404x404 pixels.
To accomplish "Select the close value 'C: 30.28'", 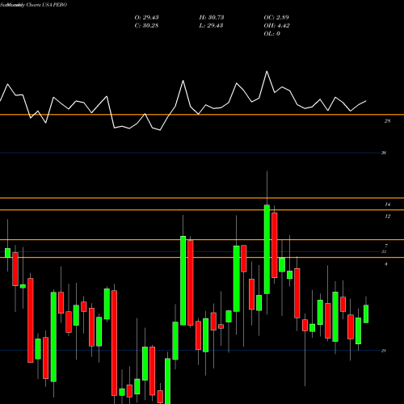I will coord(146,25).
